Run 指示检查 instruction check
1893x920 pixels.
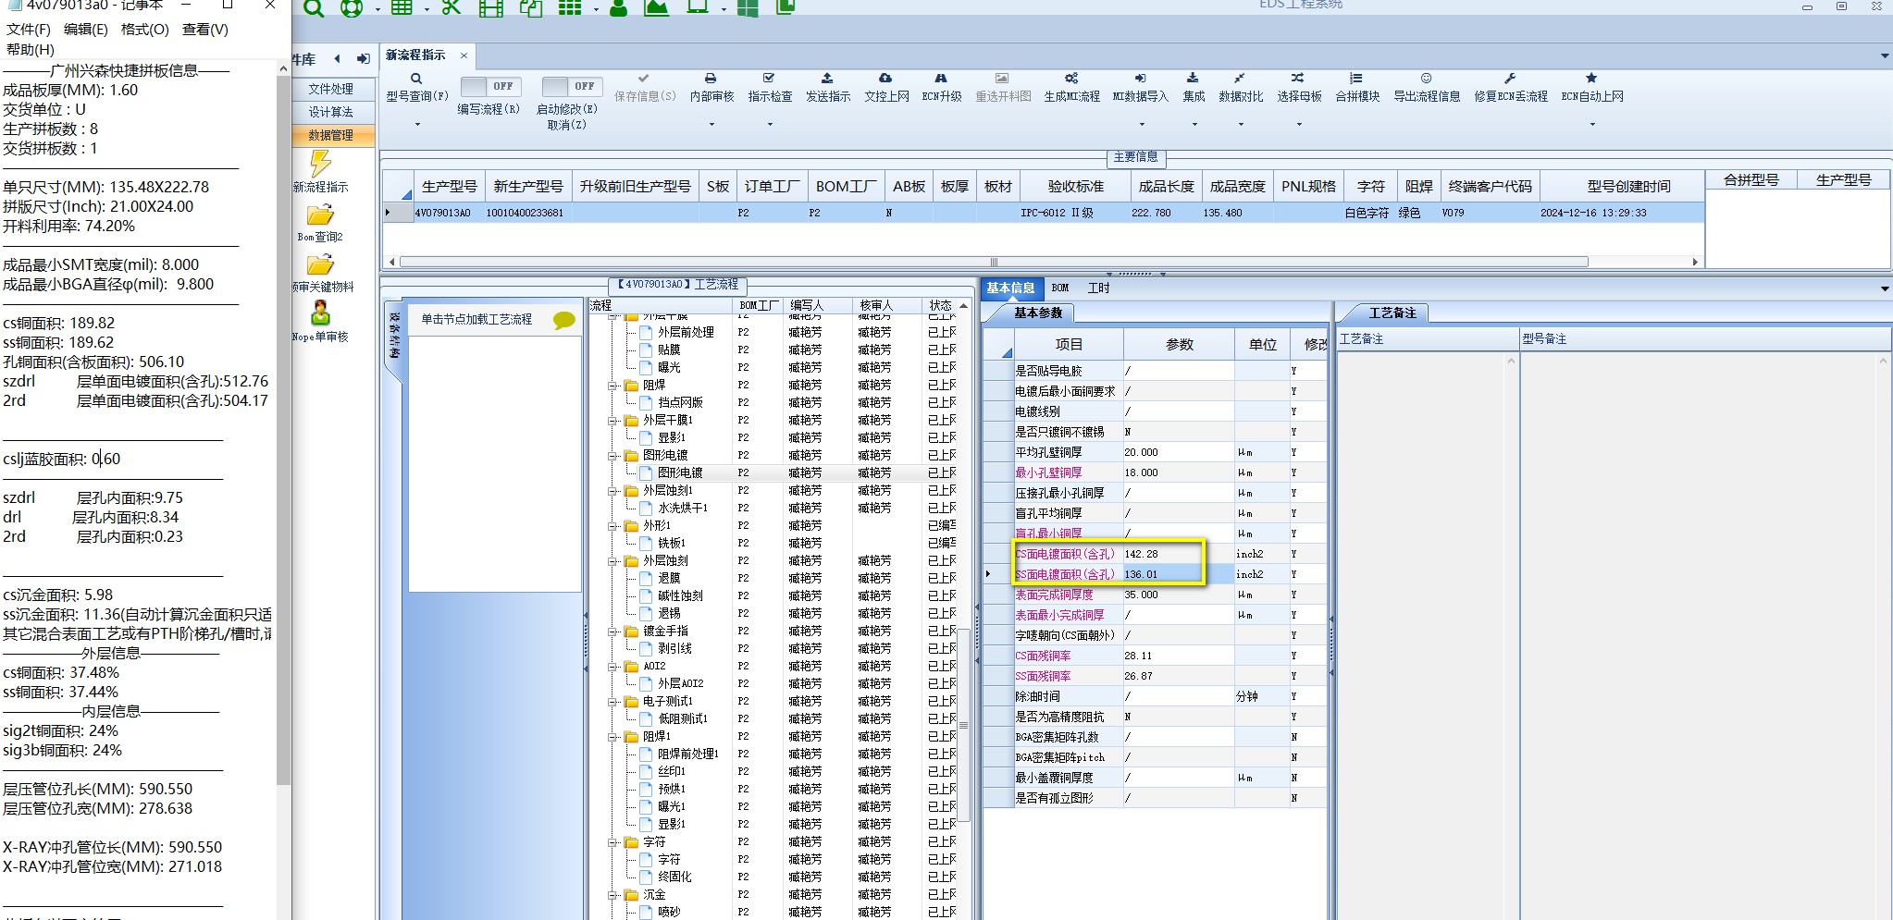(x=770, y=88)
